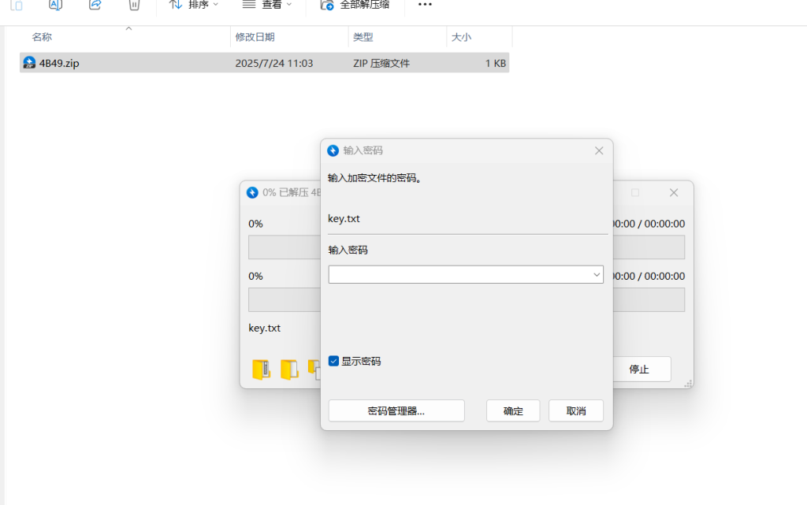Sort by 修改日期 column header
This screenshot has height=505, width=807.
click(x=255, y=37)
